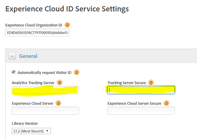This screenshot has width=197, height=139.
Task: Click into the Tracking Server Secure field
Action: click(141, 90)
